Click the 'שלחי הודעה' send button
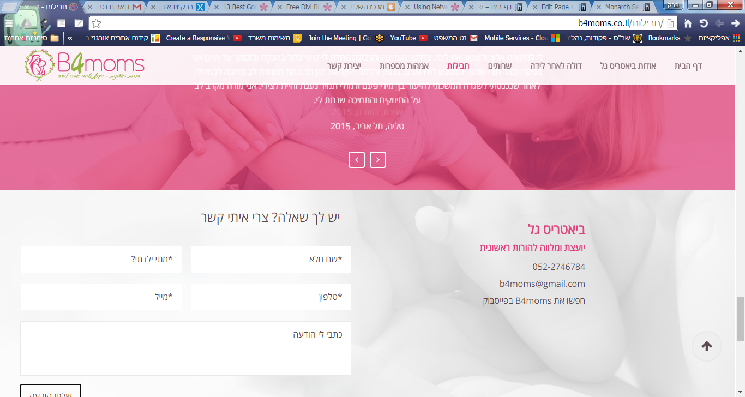745x397 pixels. [x=51, y=390]
